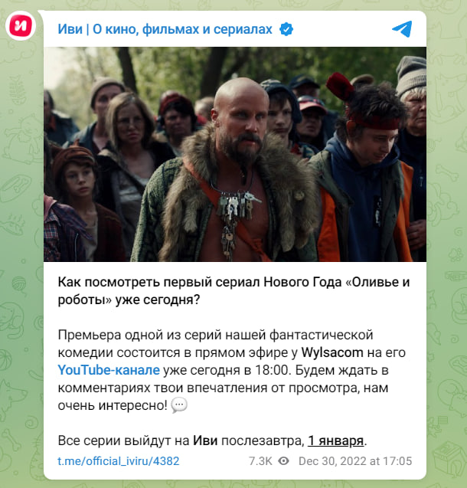Image resolution: width=467 pixels, height=488 pixels.
Task: Click the bold Wylsacom word in the message
Action: point(332,352)
